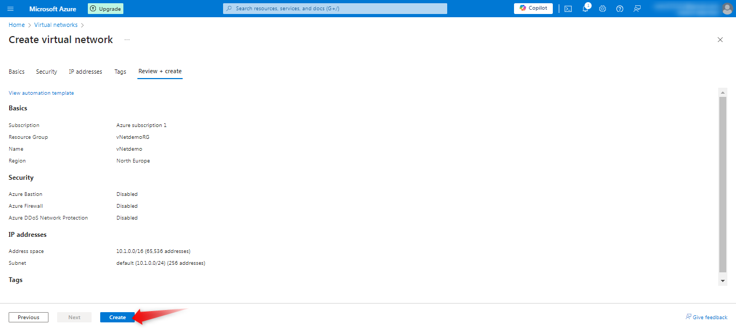Open the View automation template link
The height and width of the screenshot is (331, 736).
[41, 93]
